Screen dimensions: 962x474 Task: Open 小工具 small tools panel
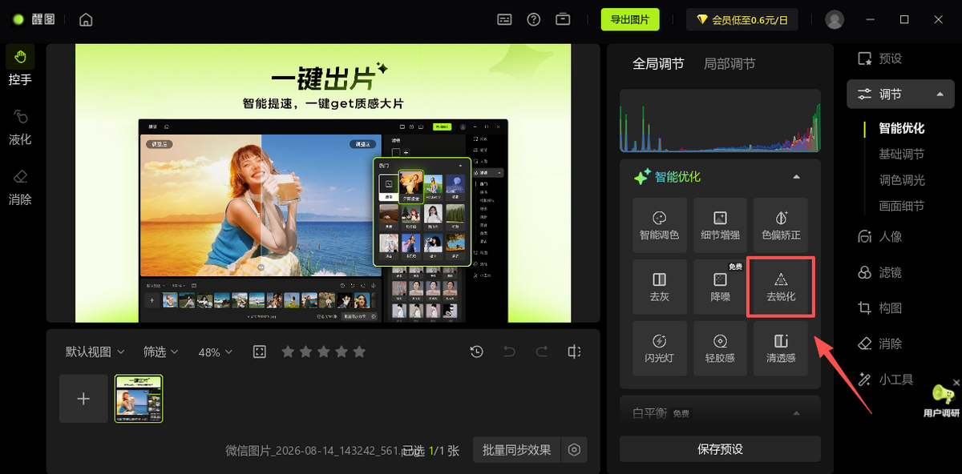[x=886, y=379]
